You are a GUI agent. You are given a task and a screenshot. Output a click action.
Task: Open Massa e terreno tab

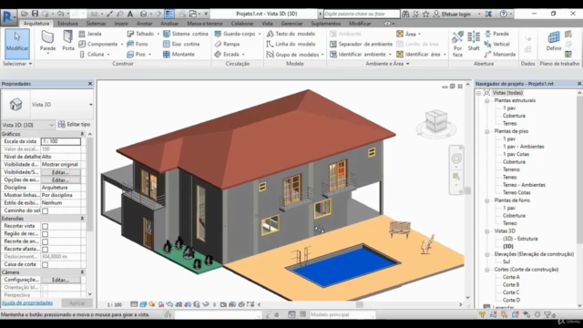(205, 24)
